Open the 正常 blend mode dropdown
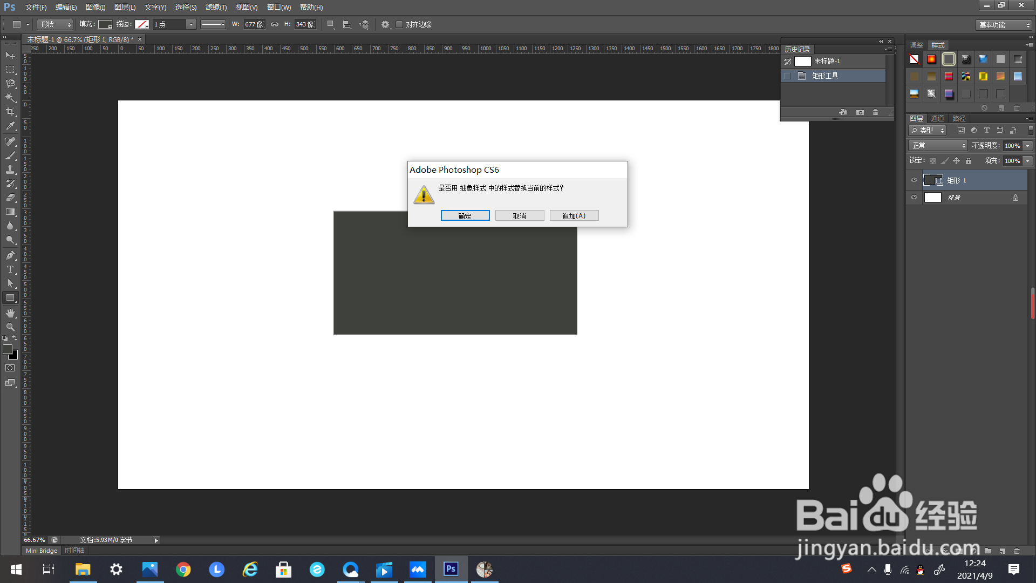 tap(938, 146)
